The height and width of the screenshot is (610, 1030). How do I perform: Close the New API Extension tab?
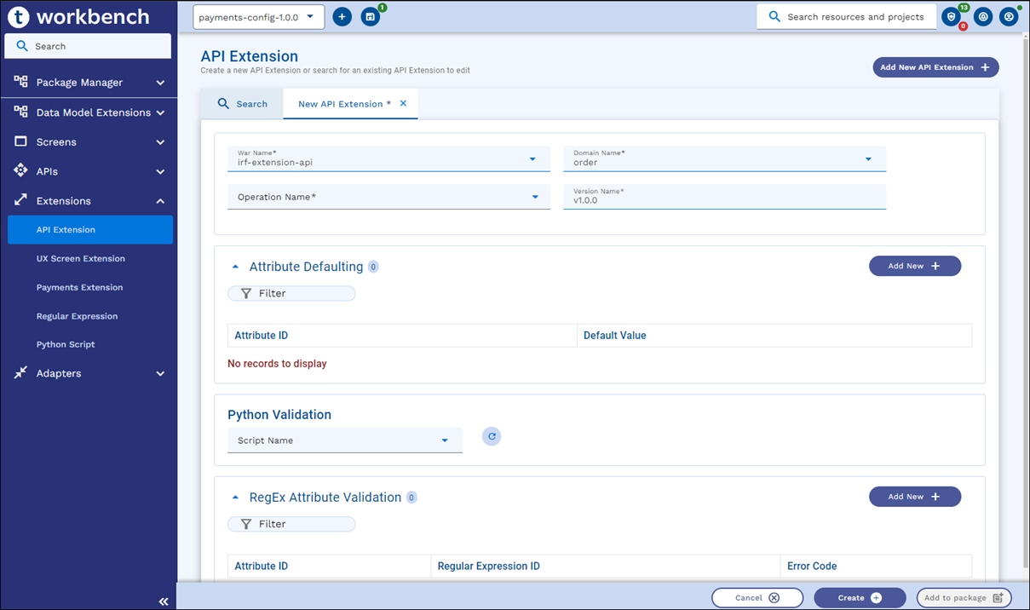click(404, 104)
